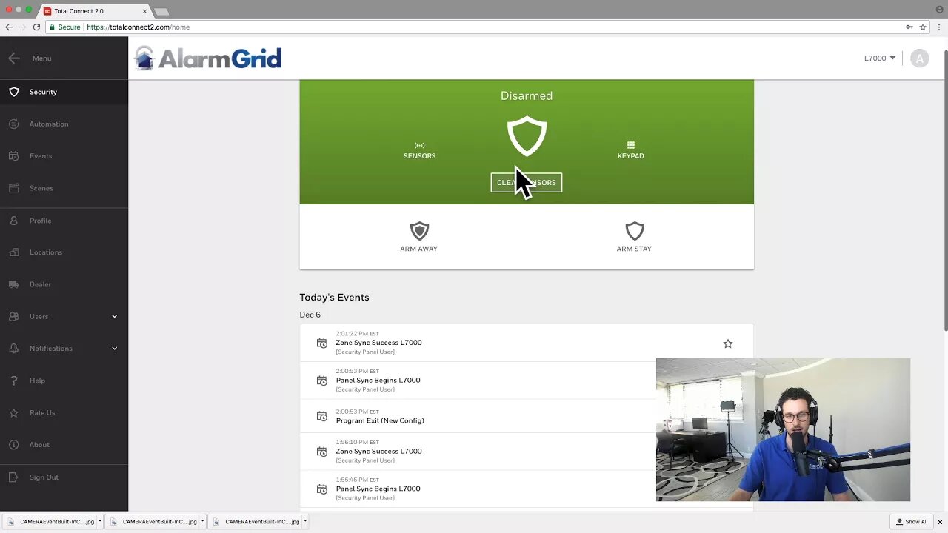Click the Events calendar icon in the sidebar

click(14, 156)
